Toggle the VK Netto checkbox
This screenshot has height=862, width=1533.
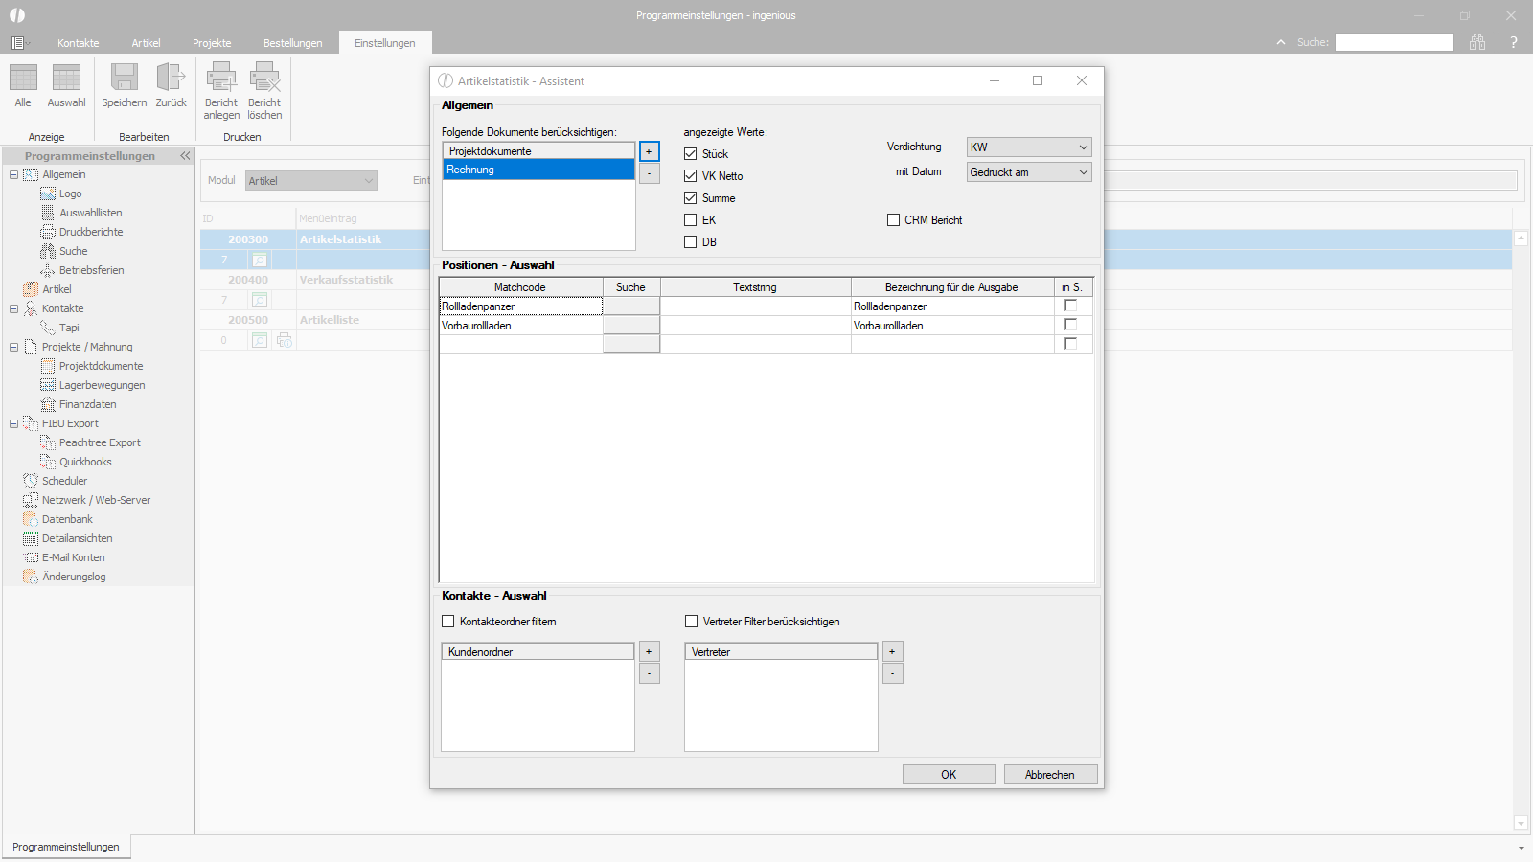690,175
